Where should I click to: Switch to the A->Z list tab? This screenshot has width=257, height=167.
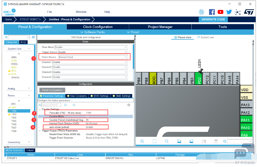23,42
